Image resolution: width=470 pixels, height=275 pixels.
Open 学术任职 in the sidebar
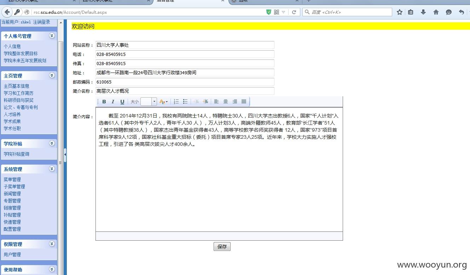12,128
